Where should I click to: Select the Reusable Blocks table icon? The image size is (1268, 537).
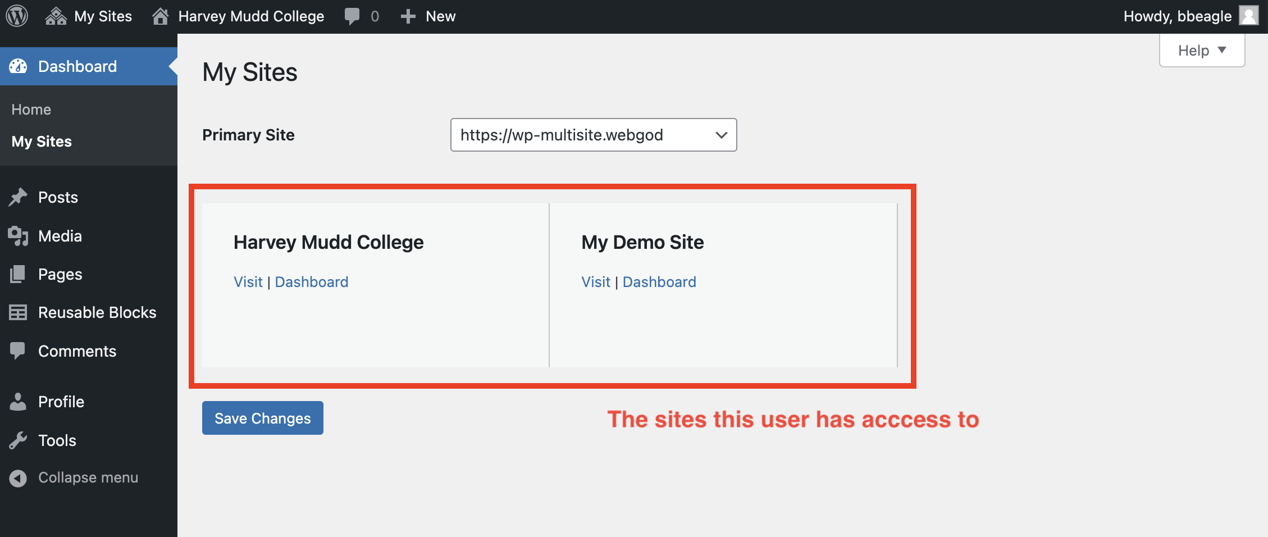(x=18, y=312)
